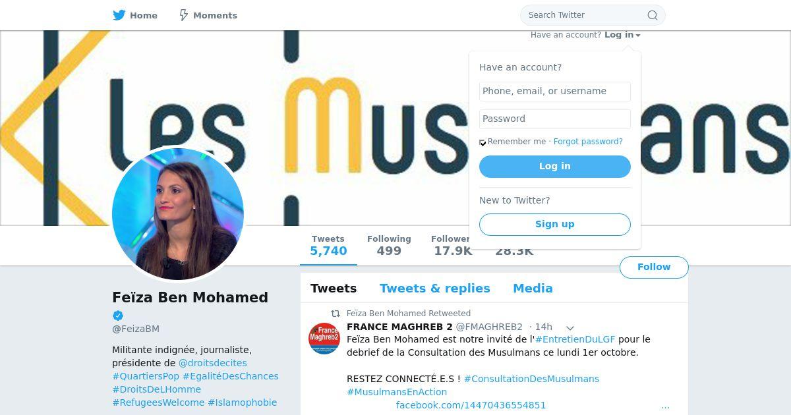Collapse the Log in dropdown caret
The width and height of the screenshot is (791, 415).
638,36
